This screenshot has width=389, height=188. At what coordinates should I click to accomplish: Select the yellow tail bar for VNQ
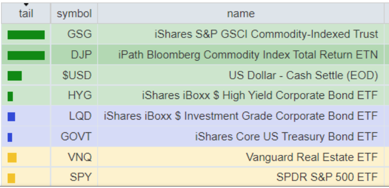coord(12,157)
